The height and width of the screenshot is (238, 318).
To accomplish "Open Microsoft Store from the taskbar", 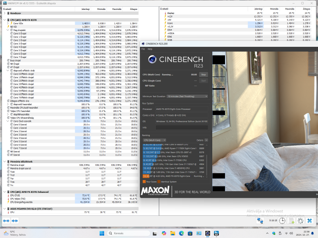I will [x=190, y=233].
